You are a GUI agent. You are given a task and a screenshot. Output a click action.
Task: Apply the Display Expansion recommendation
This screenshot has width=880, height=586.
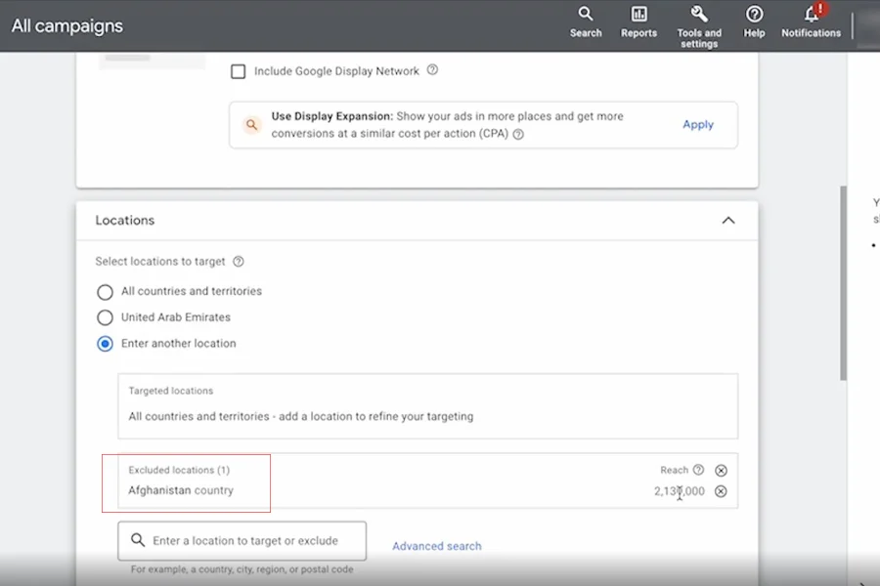[697, 124]
